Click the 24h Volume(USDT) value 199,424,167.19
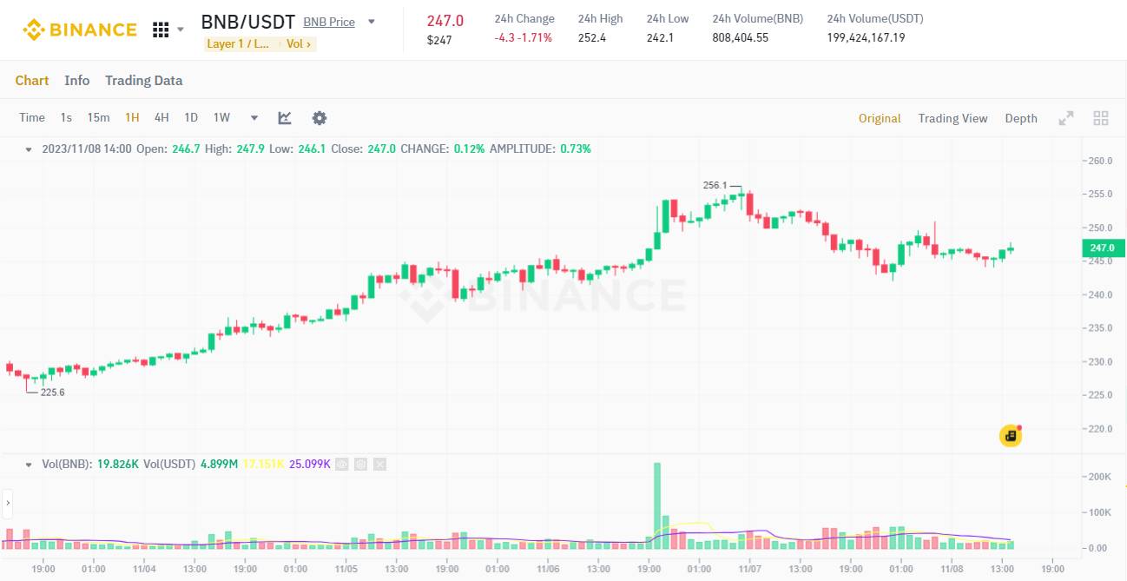 pos(867,38)
